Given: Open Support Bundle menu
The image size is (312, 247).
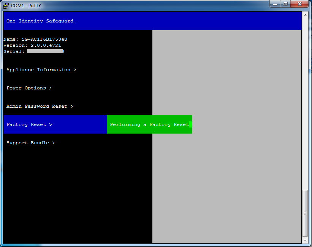Looking at the screenshot, I should [31, 143].
